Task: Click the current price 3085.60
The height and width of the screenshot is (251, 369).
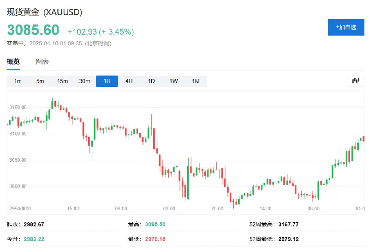Action: [33, 30]
